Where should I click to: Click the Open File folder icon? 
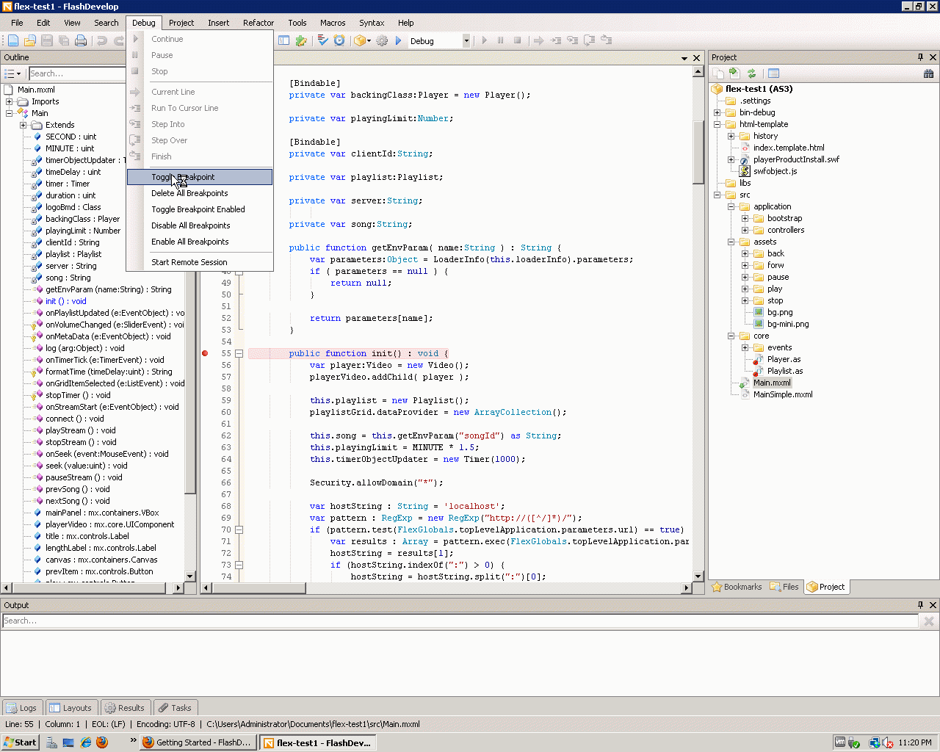[x=30, y=41]
